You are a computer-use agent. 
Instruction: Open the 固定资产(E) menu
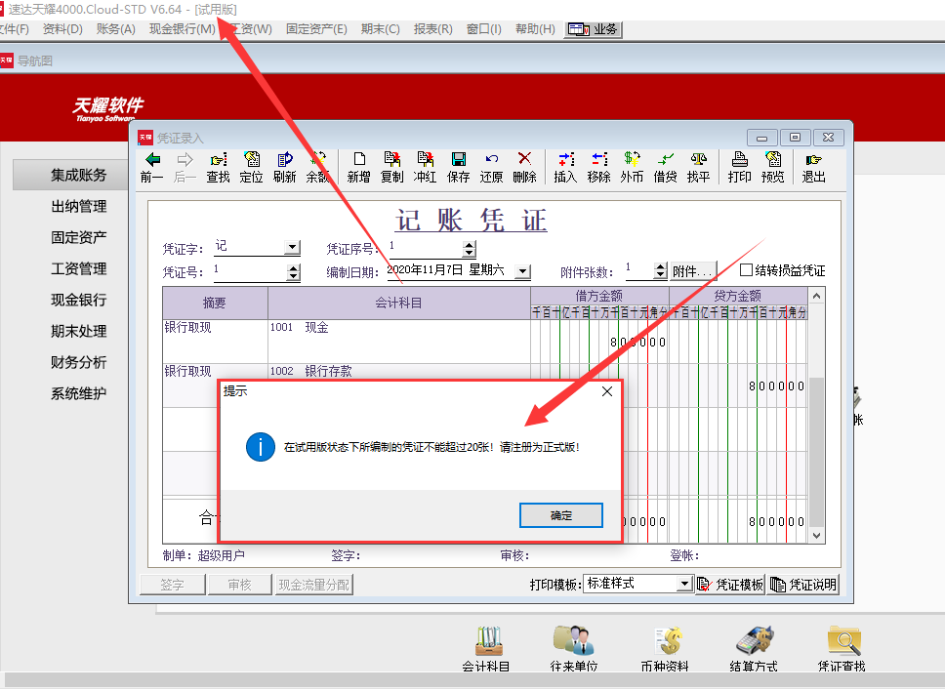pyautogui.click(x=316, y=29)
